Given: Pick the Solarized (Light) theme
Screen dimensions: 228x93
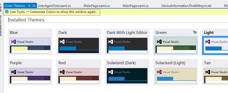Looking at the screenshot, I should coord(176,72).
